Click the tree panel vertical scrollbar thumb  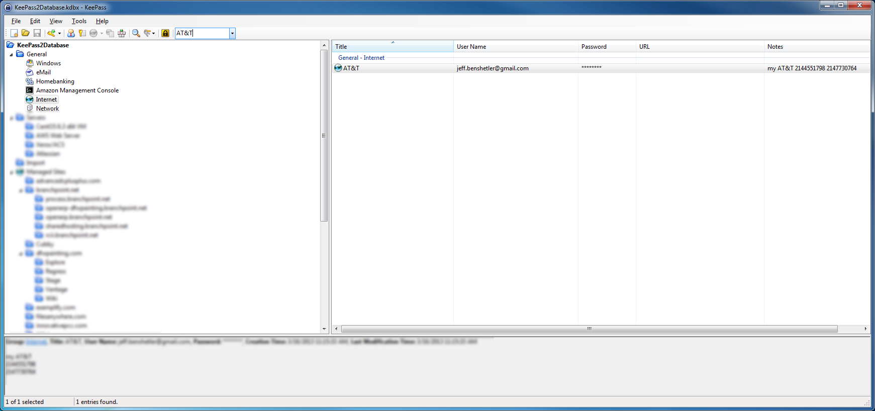point(324,136)
